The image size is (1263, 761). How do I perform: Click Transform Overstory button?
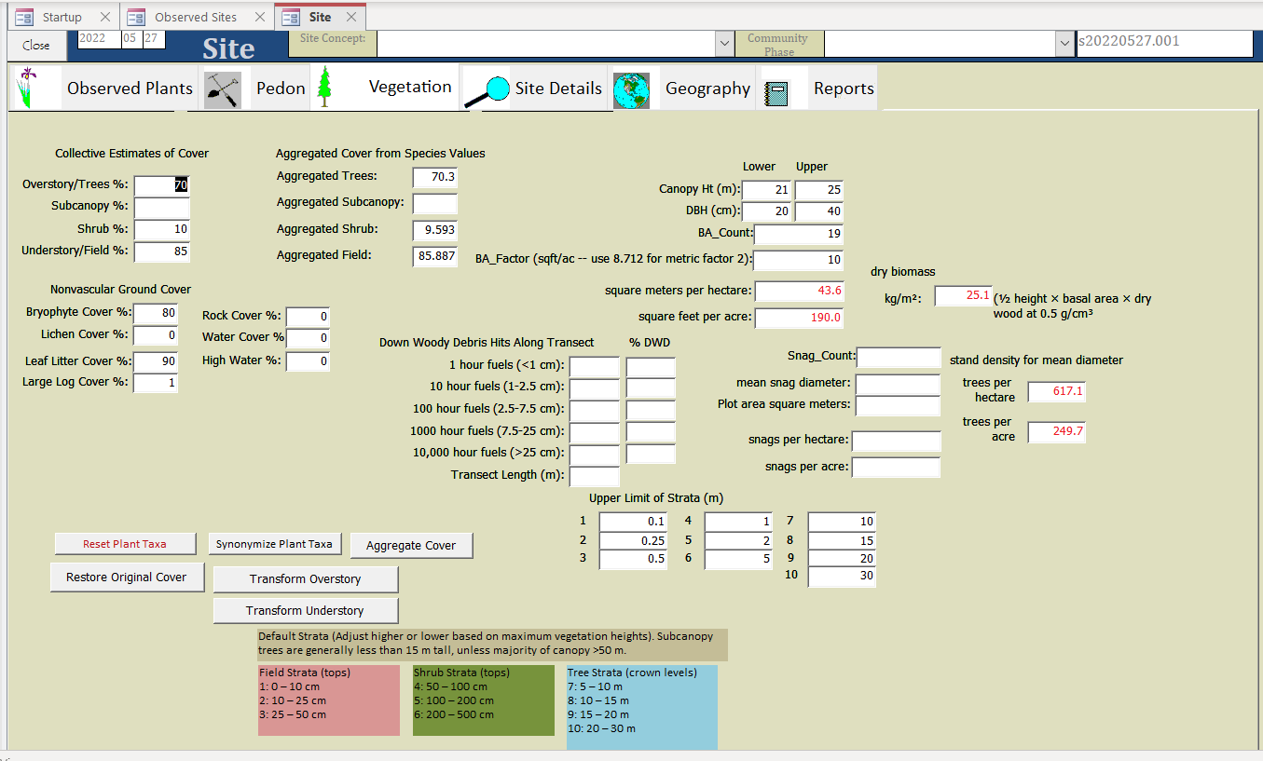[x=306, y=578]
